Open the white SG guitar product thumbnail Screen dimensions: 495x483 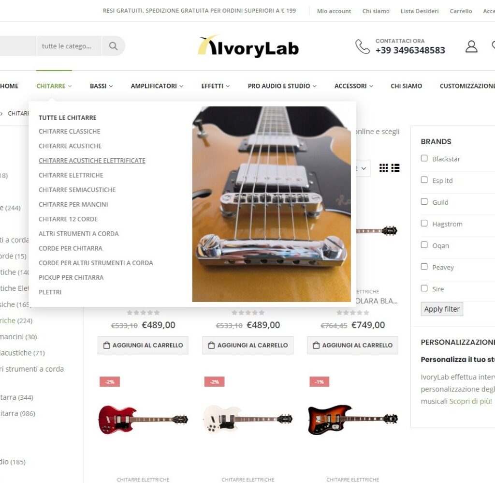point(248,419)
